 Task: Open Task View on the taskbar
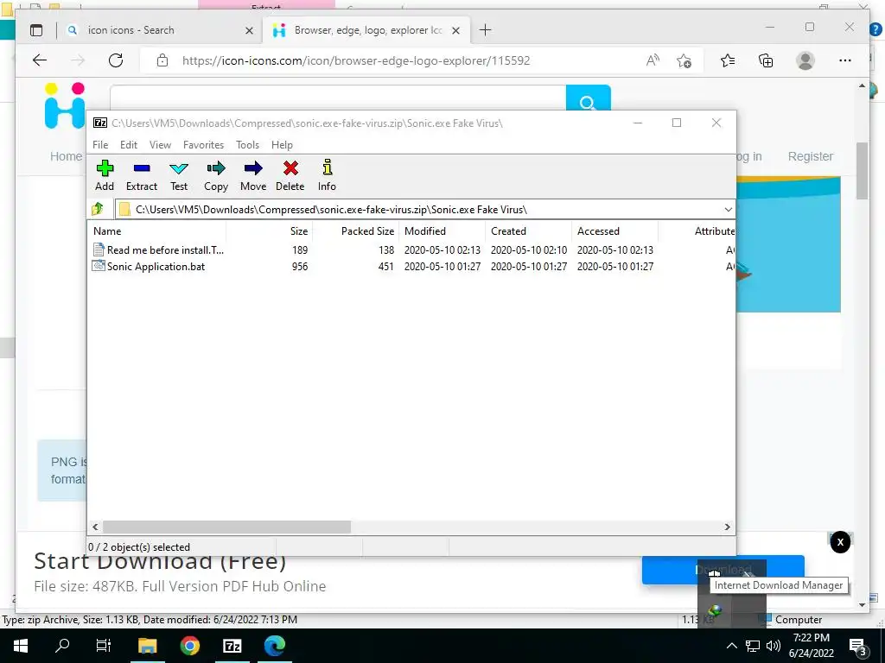click(x=104, y=646)
